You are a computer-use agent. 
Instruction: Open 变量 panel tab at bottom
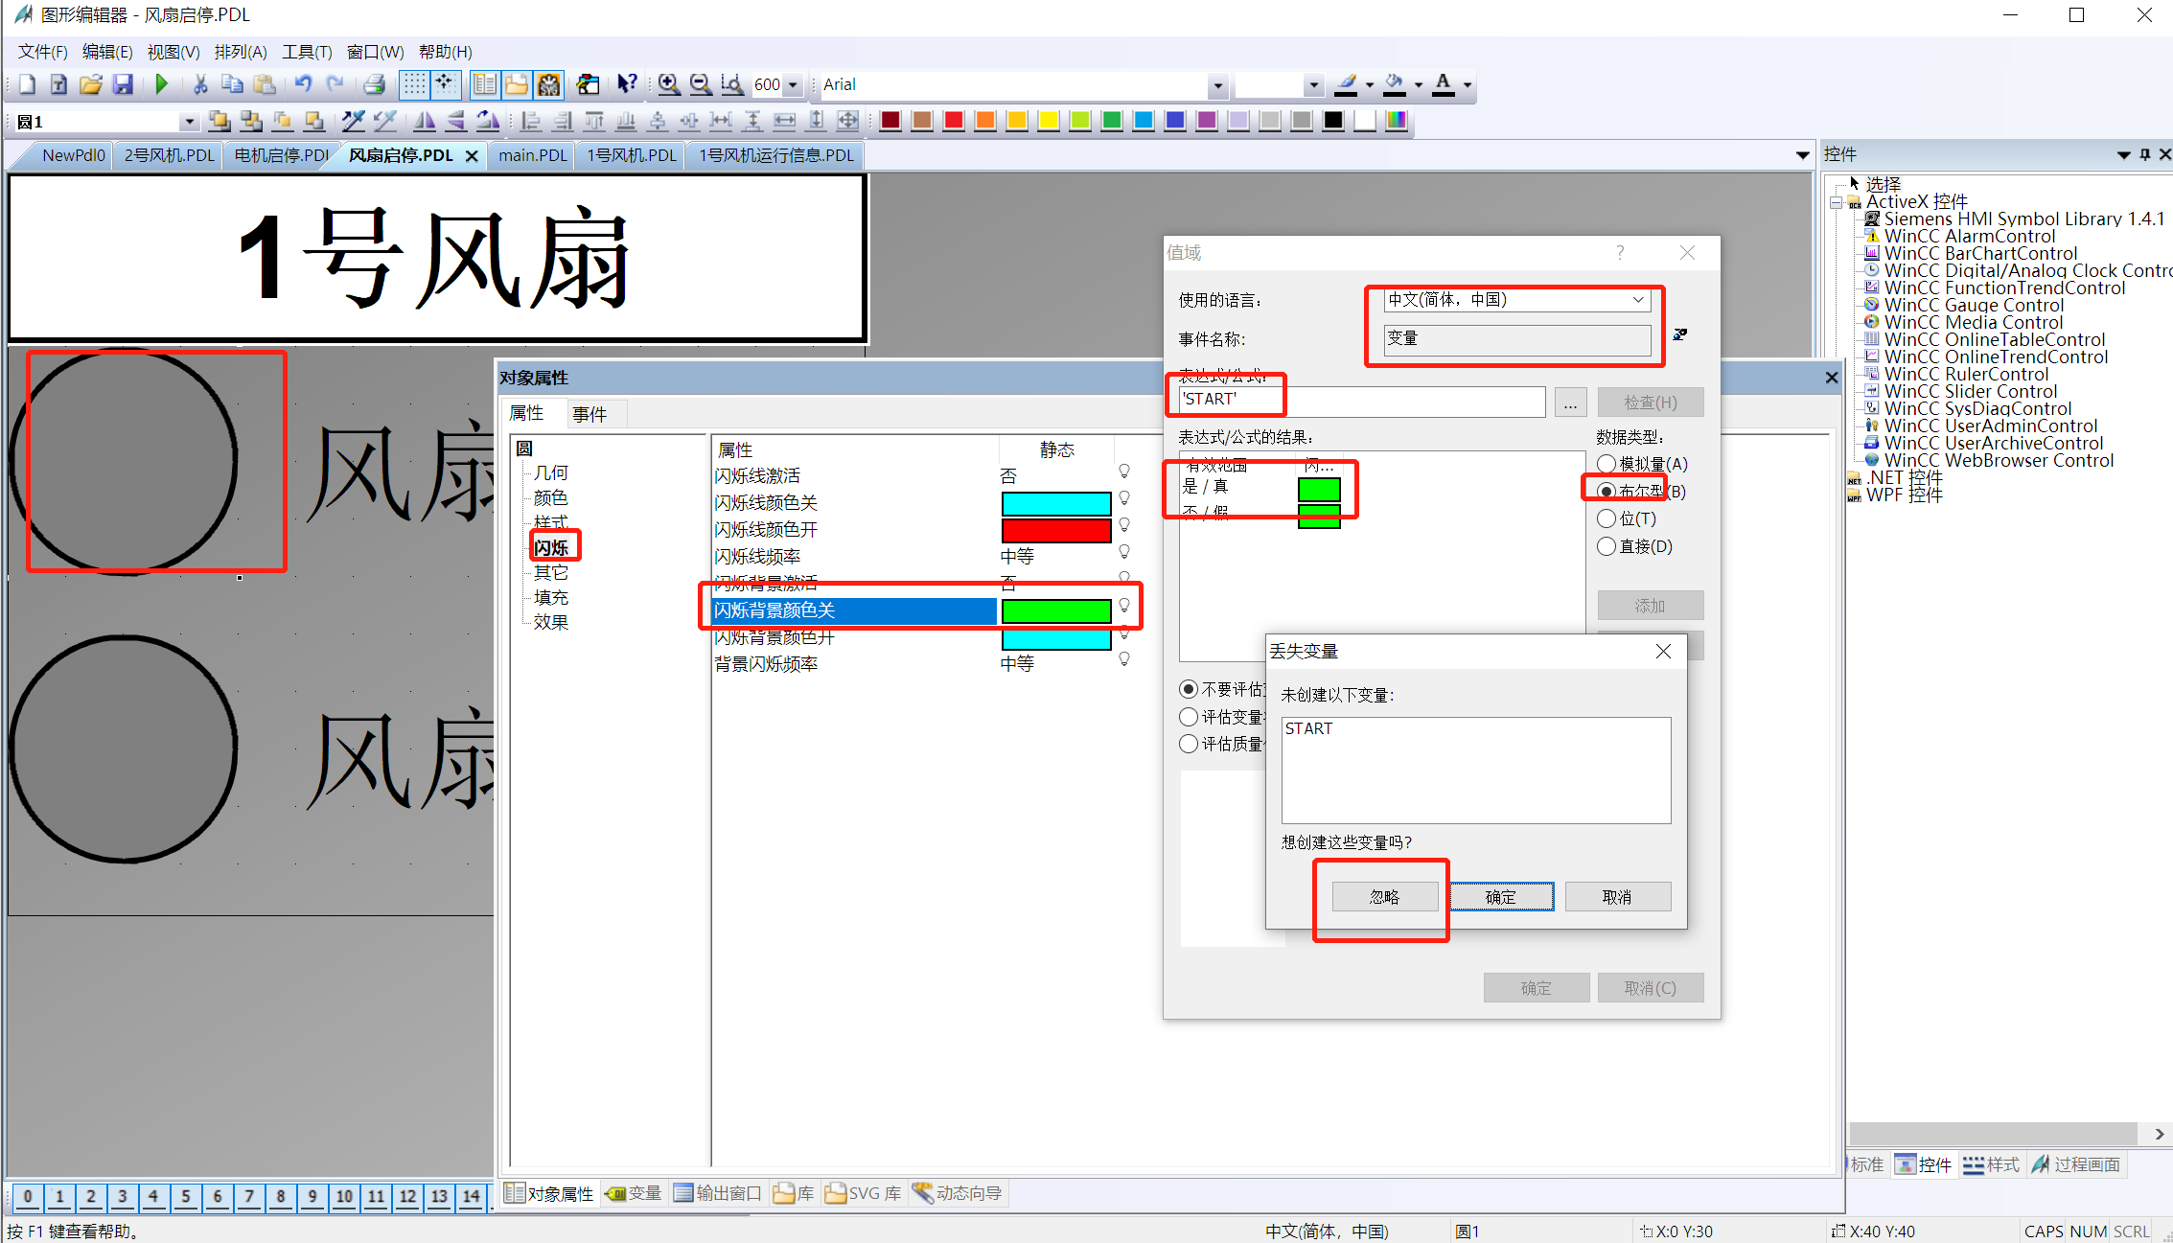point(634,1193)
